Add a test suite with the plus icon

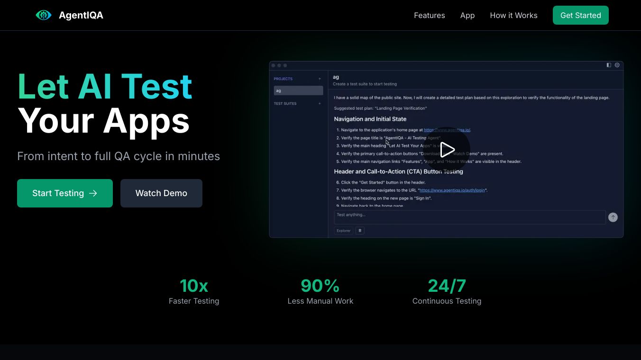[x=320, y=104]
